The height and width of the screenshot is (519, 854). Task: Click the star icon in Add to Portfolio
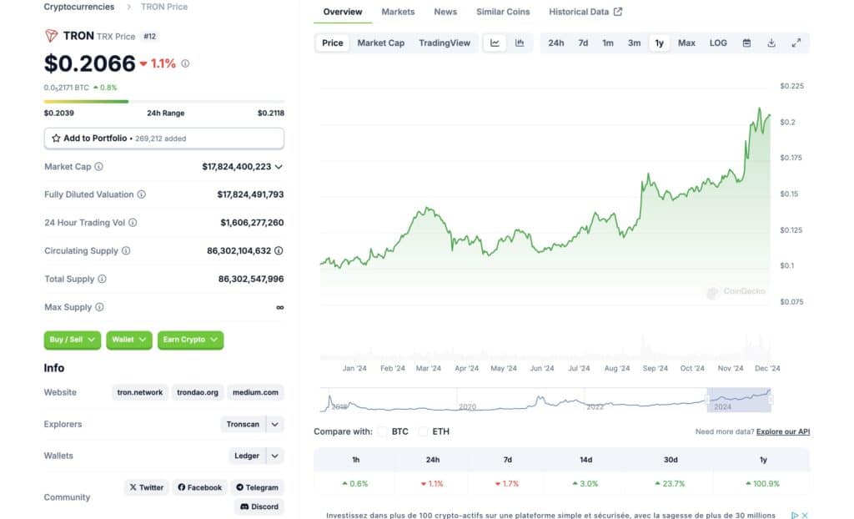pyautogui.click(x=56, y=139)
